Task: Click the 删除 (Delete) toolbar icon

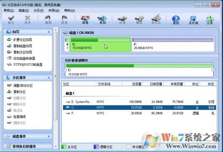Action: [139, 19]
